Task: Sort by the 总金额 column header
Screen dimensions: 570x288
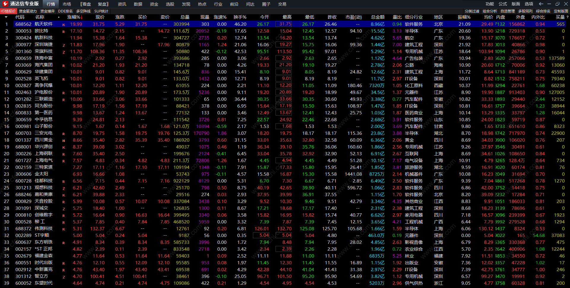Action: (378, 17)
